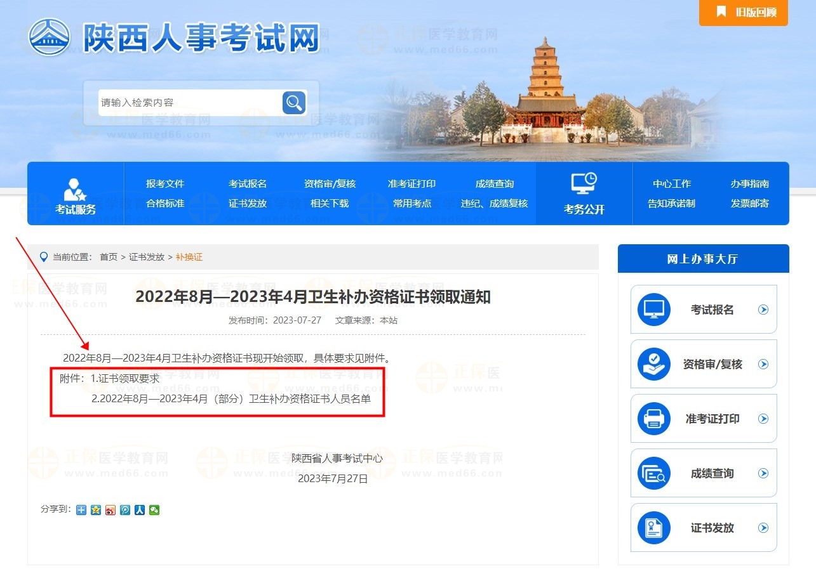Click the magnifier search button
This screenshot has height=576, width=816.
293,102
